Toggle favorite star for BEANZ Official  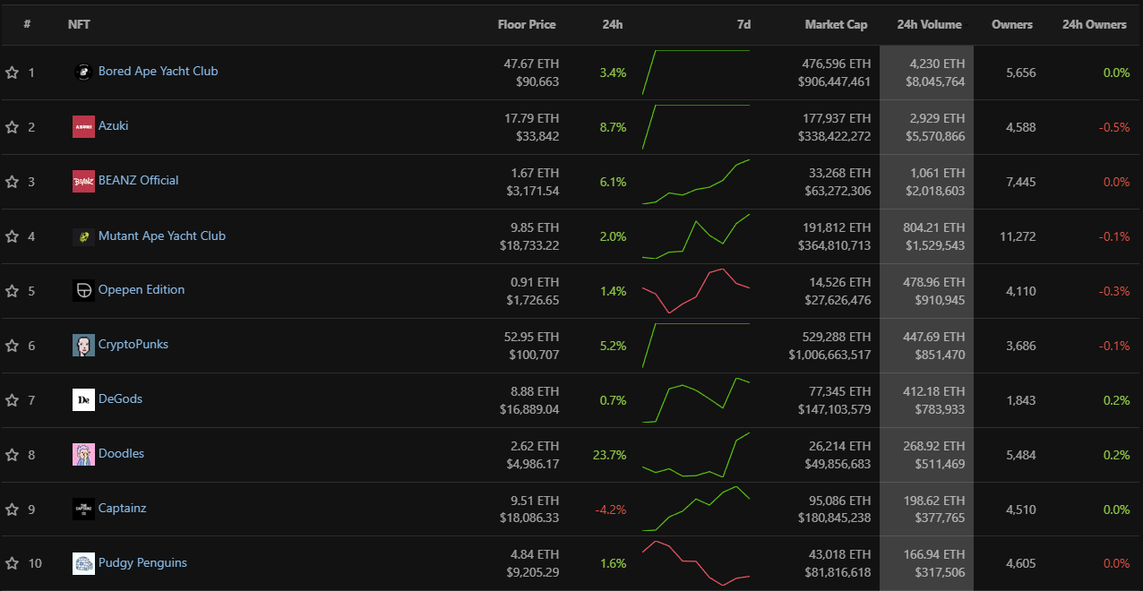coord(12,182)
